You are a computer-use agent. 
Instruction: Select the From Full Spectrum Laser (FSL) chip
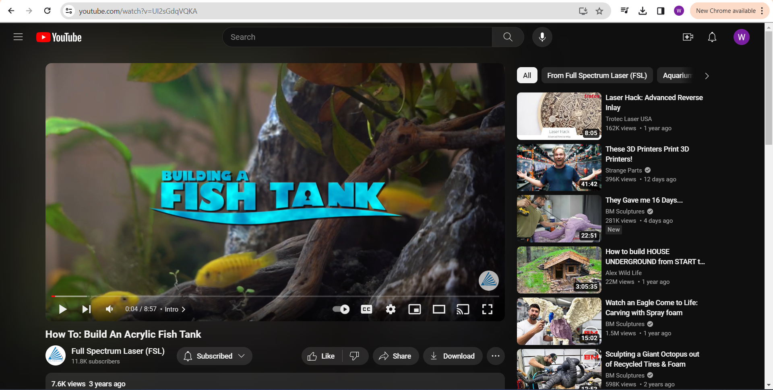pyautogui.click(x=597, y=76)
